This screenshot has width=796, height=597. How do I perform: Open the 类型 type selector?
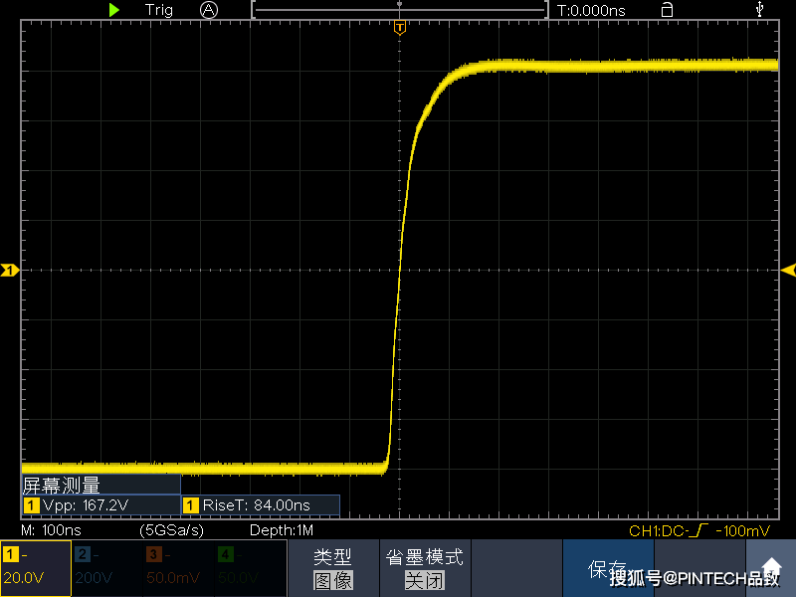tap(333, 568)
